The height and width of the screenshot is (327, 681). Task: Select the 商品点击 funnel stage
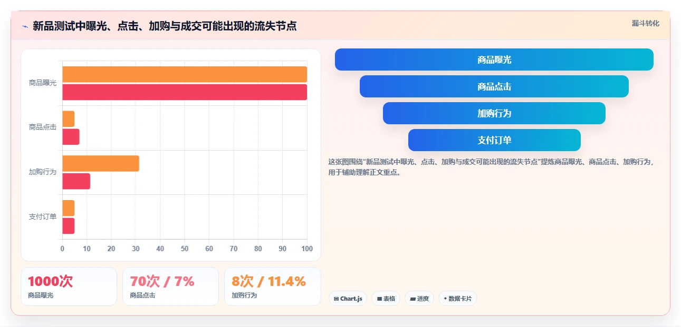(494, 86)
